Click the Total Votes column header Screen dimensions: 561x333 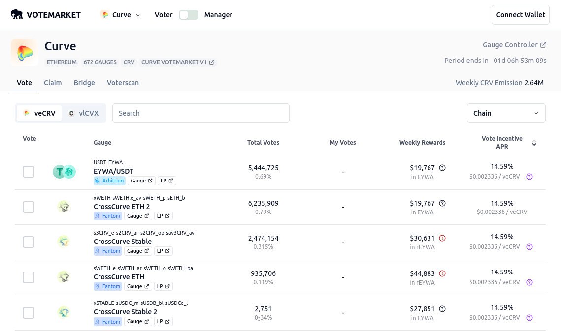[263, 142]
